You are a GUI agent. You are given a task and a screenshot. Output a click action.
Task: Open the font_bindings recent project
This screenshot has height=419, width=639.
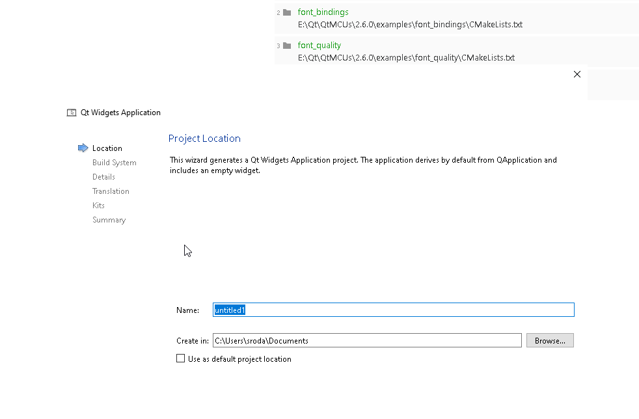pyautogui.click(x=323, y=12)
